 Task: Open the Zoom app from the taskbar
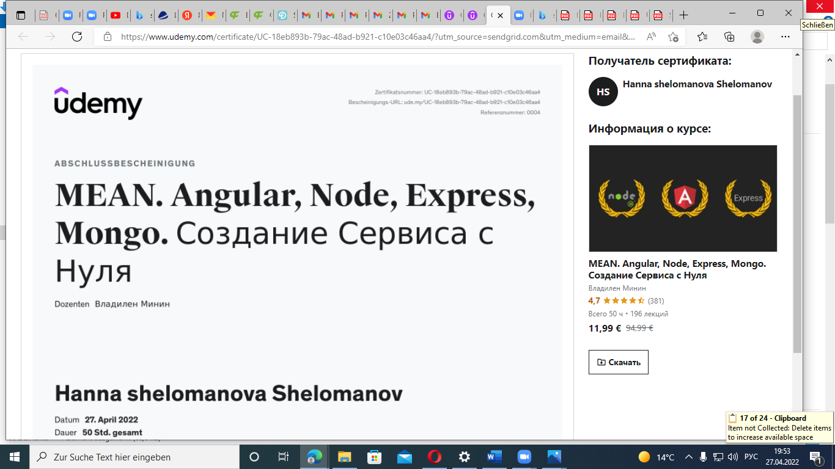point(523,456)
